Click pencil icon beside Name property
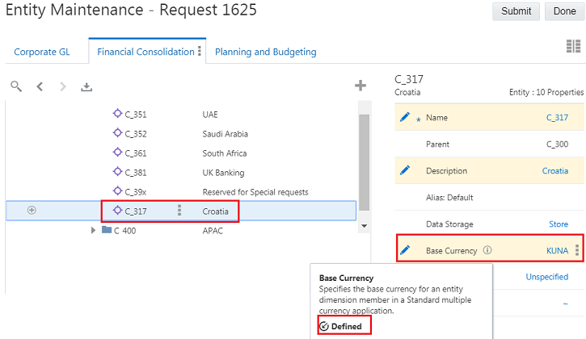The height and width of the screenshot is (339, 586). (x=405, y=118)
